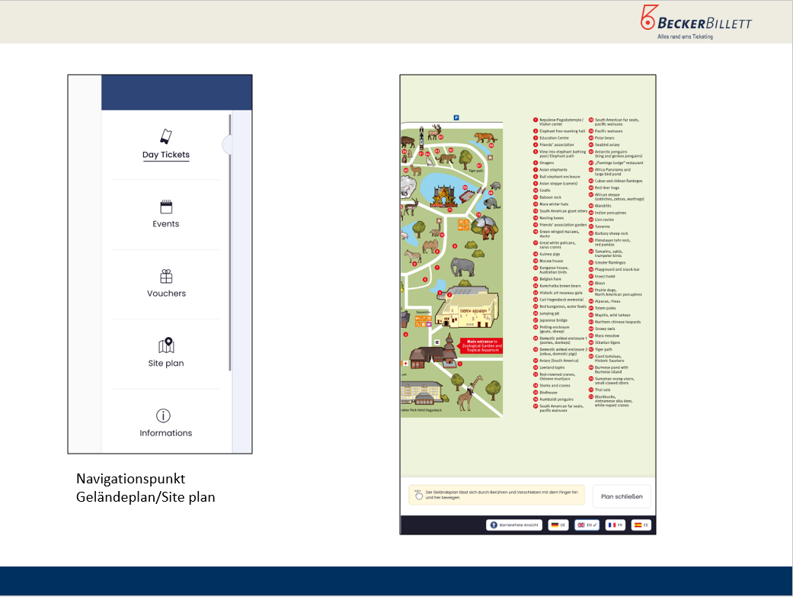This screenshot has height=597, width=793.
Task: Open the Site plan map icon
Action: click(x=165, y=345)
